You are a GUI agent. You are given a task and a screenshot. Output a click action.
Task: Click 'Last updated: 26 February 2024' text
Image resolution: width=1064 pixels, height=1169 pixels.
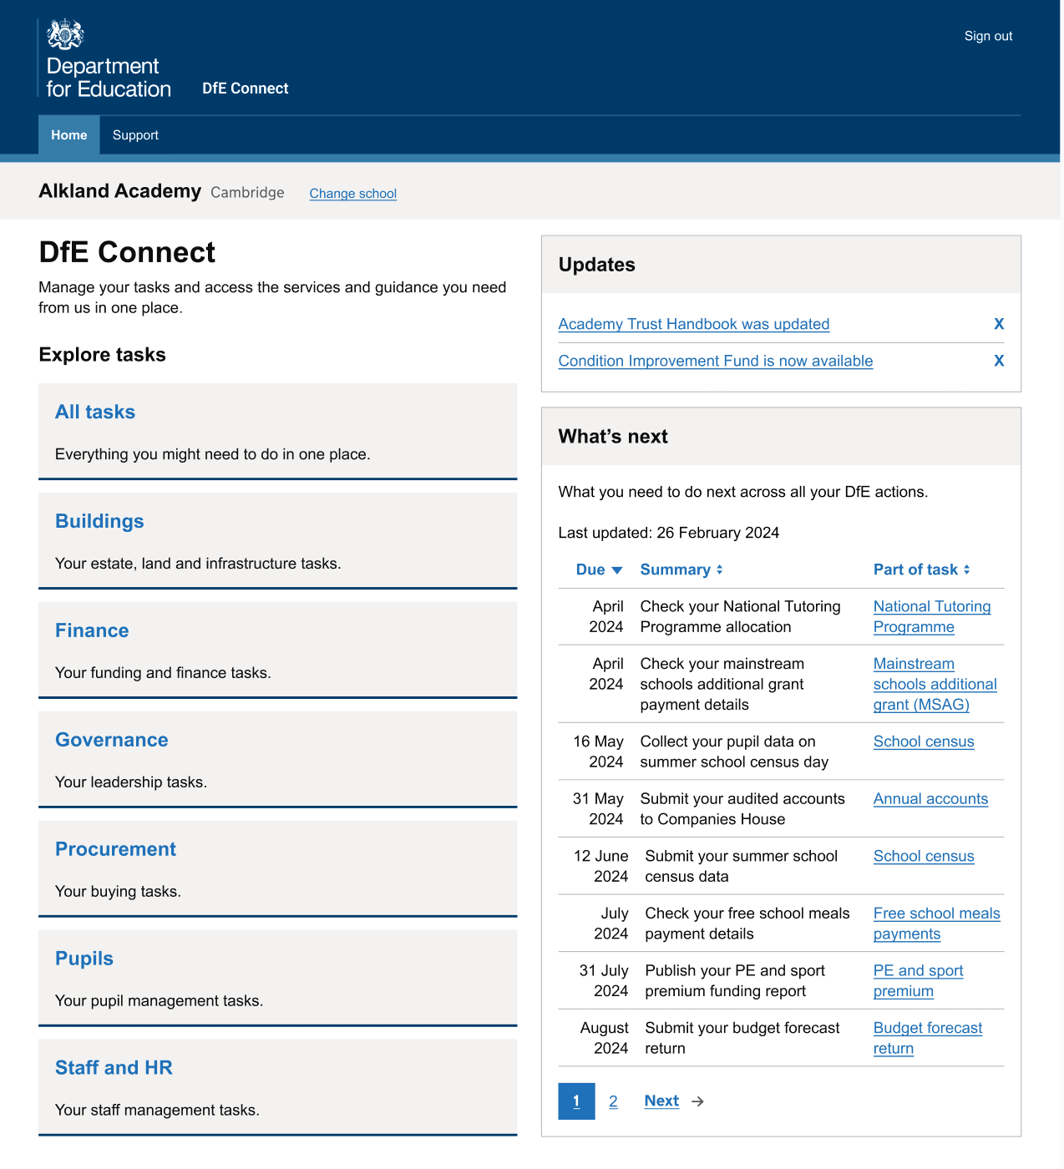click(668, 533)
